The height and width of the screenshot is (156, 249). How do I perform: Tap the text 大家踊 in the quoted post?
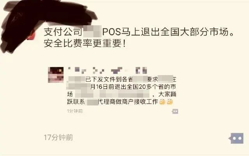coord(167,95)
